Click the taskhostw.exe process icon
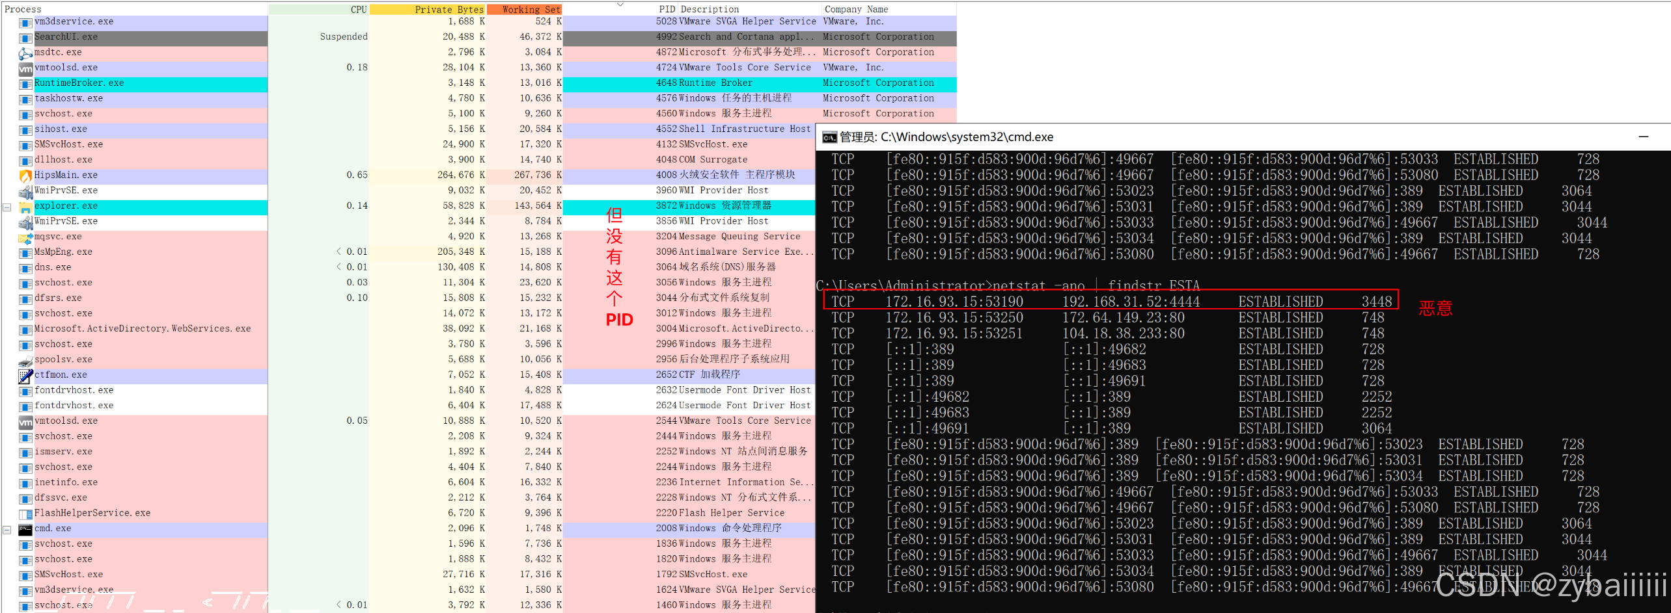 tap(25, 99)
